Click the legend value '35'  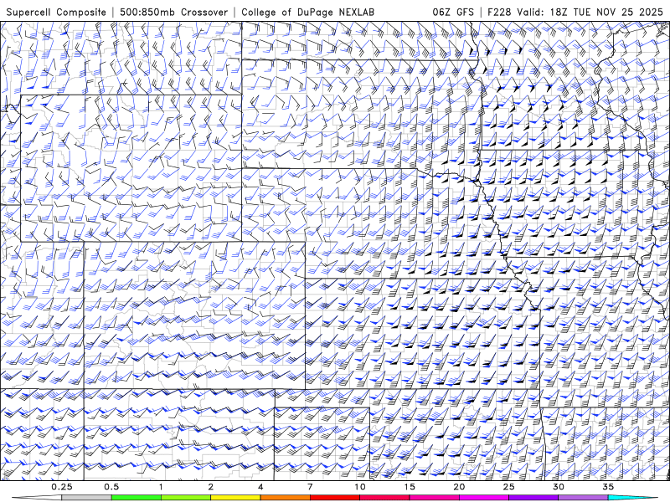[x=608, y=487]
